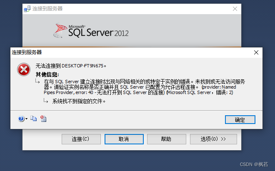Click the server icon in the background title bar

(27, 9)
